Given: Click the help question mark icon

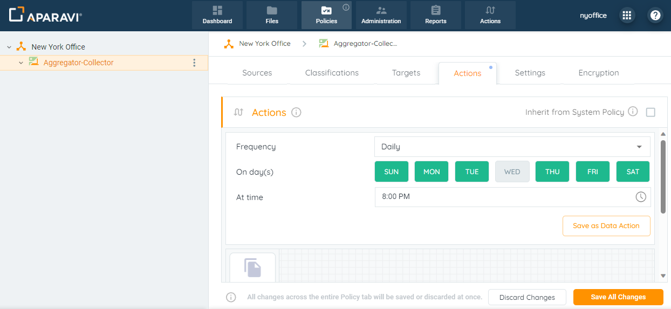Looking at the screenshot, I should [655, 15].
